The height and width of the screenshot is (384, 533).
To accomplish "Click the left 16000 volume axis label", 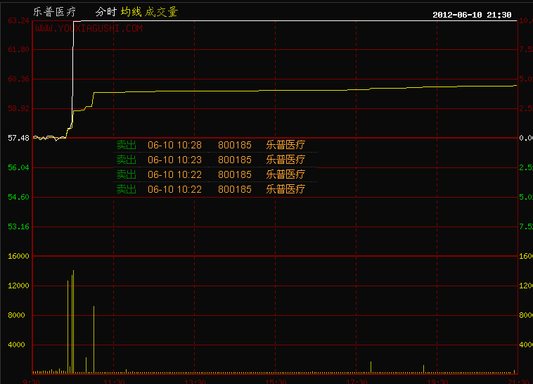I will click(x=18, y=256).
